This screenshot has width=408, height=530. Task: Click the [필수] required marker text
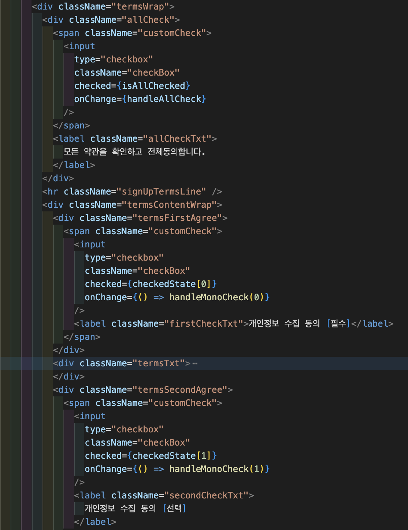(x=338, y=324)
